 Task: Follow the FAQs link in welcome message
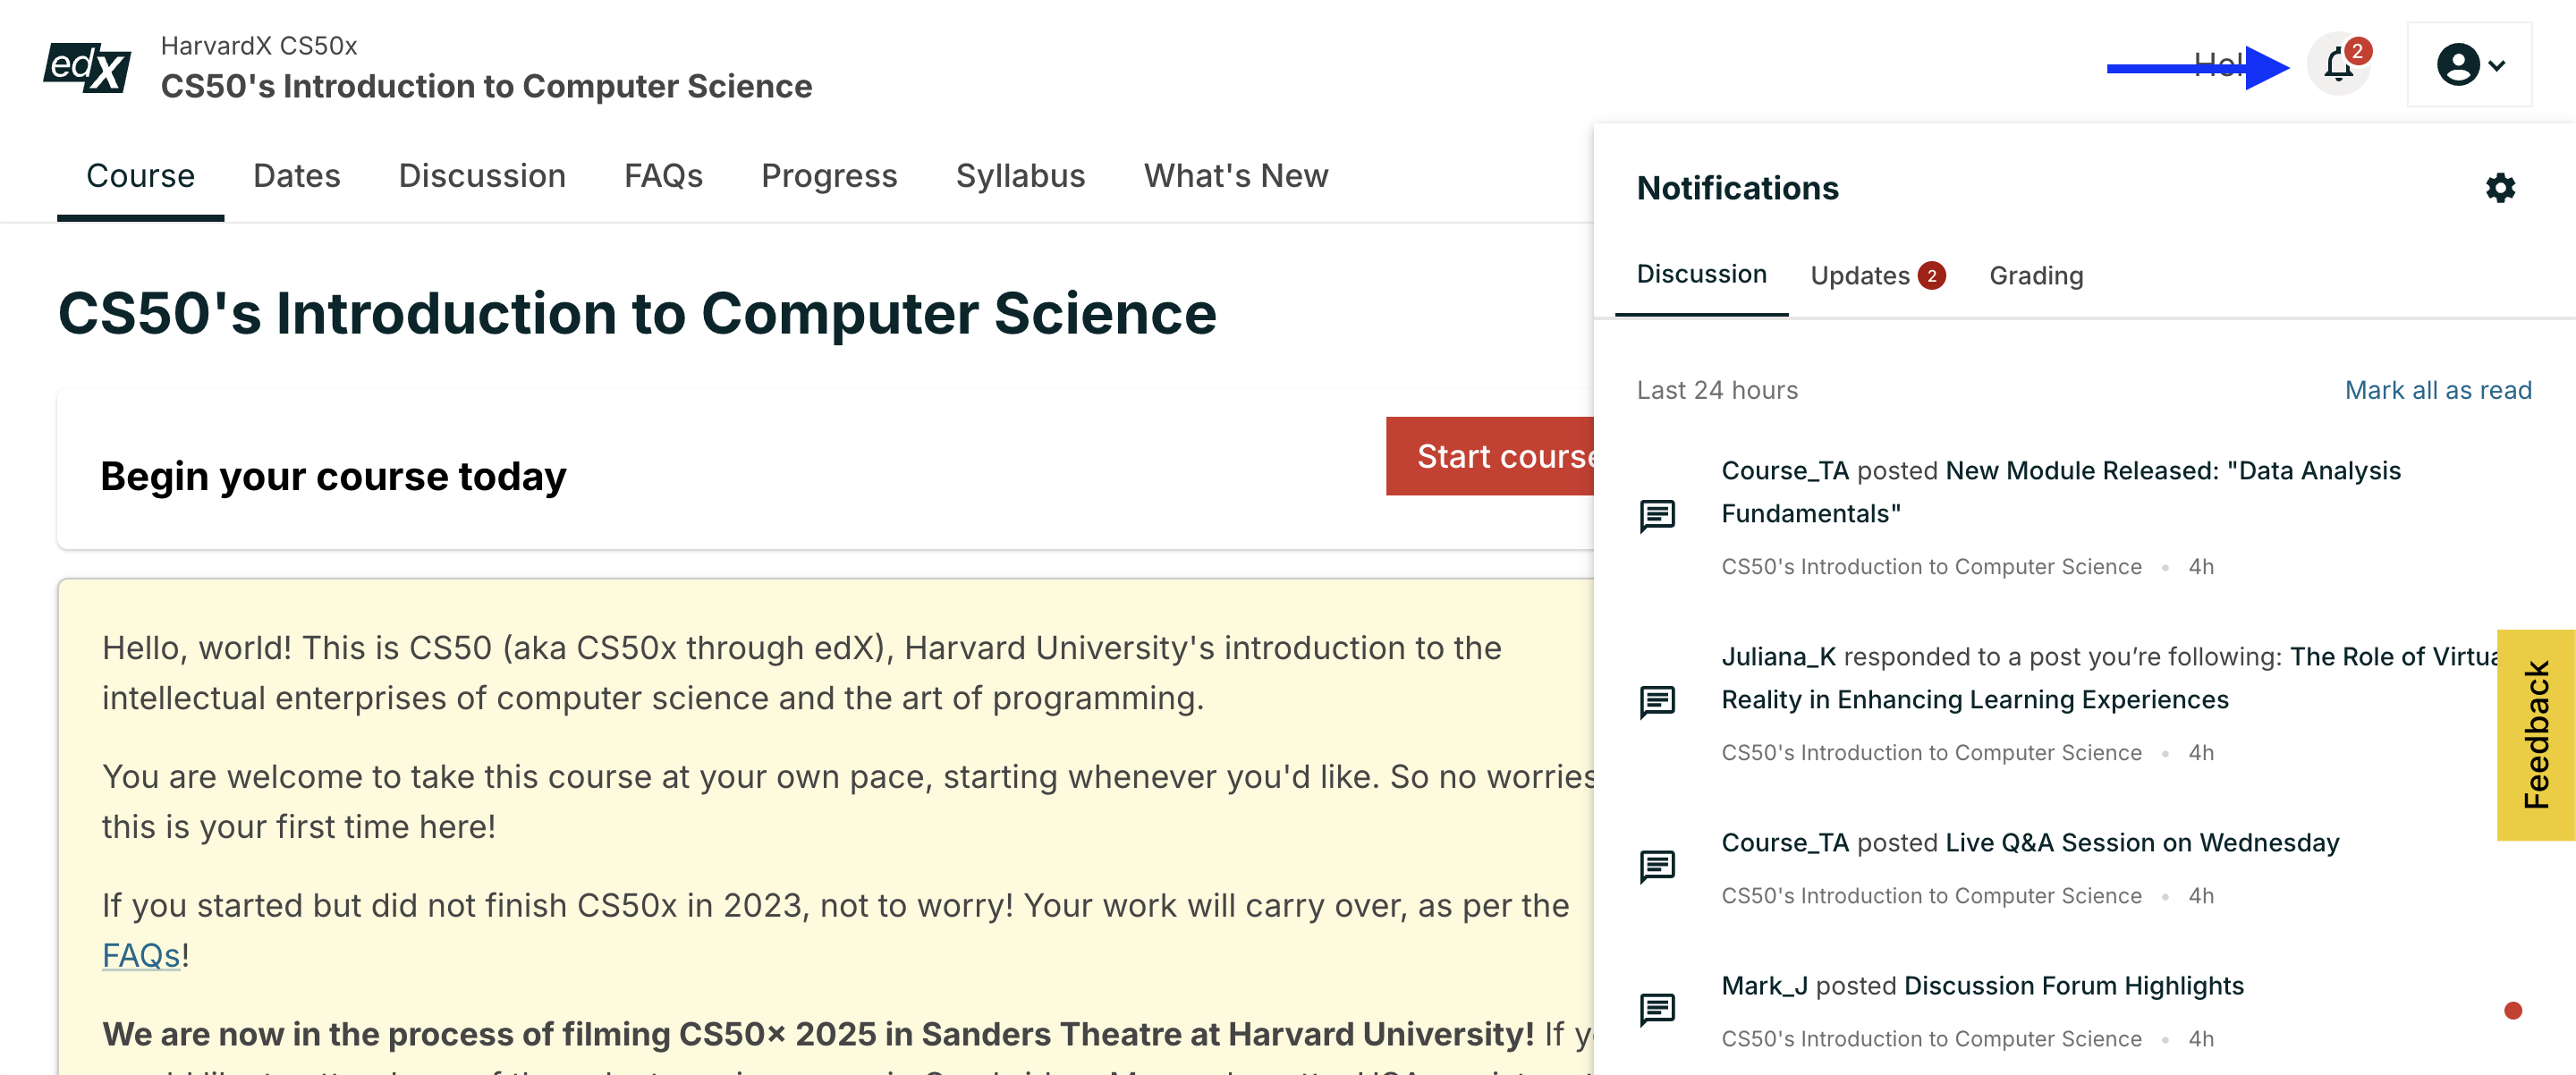(x=141, y=955)
